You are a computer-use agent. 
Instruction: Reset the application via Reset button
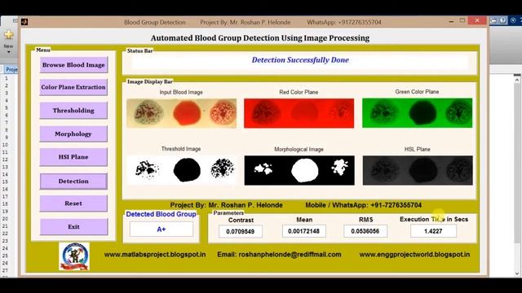[x=73, y=203]
